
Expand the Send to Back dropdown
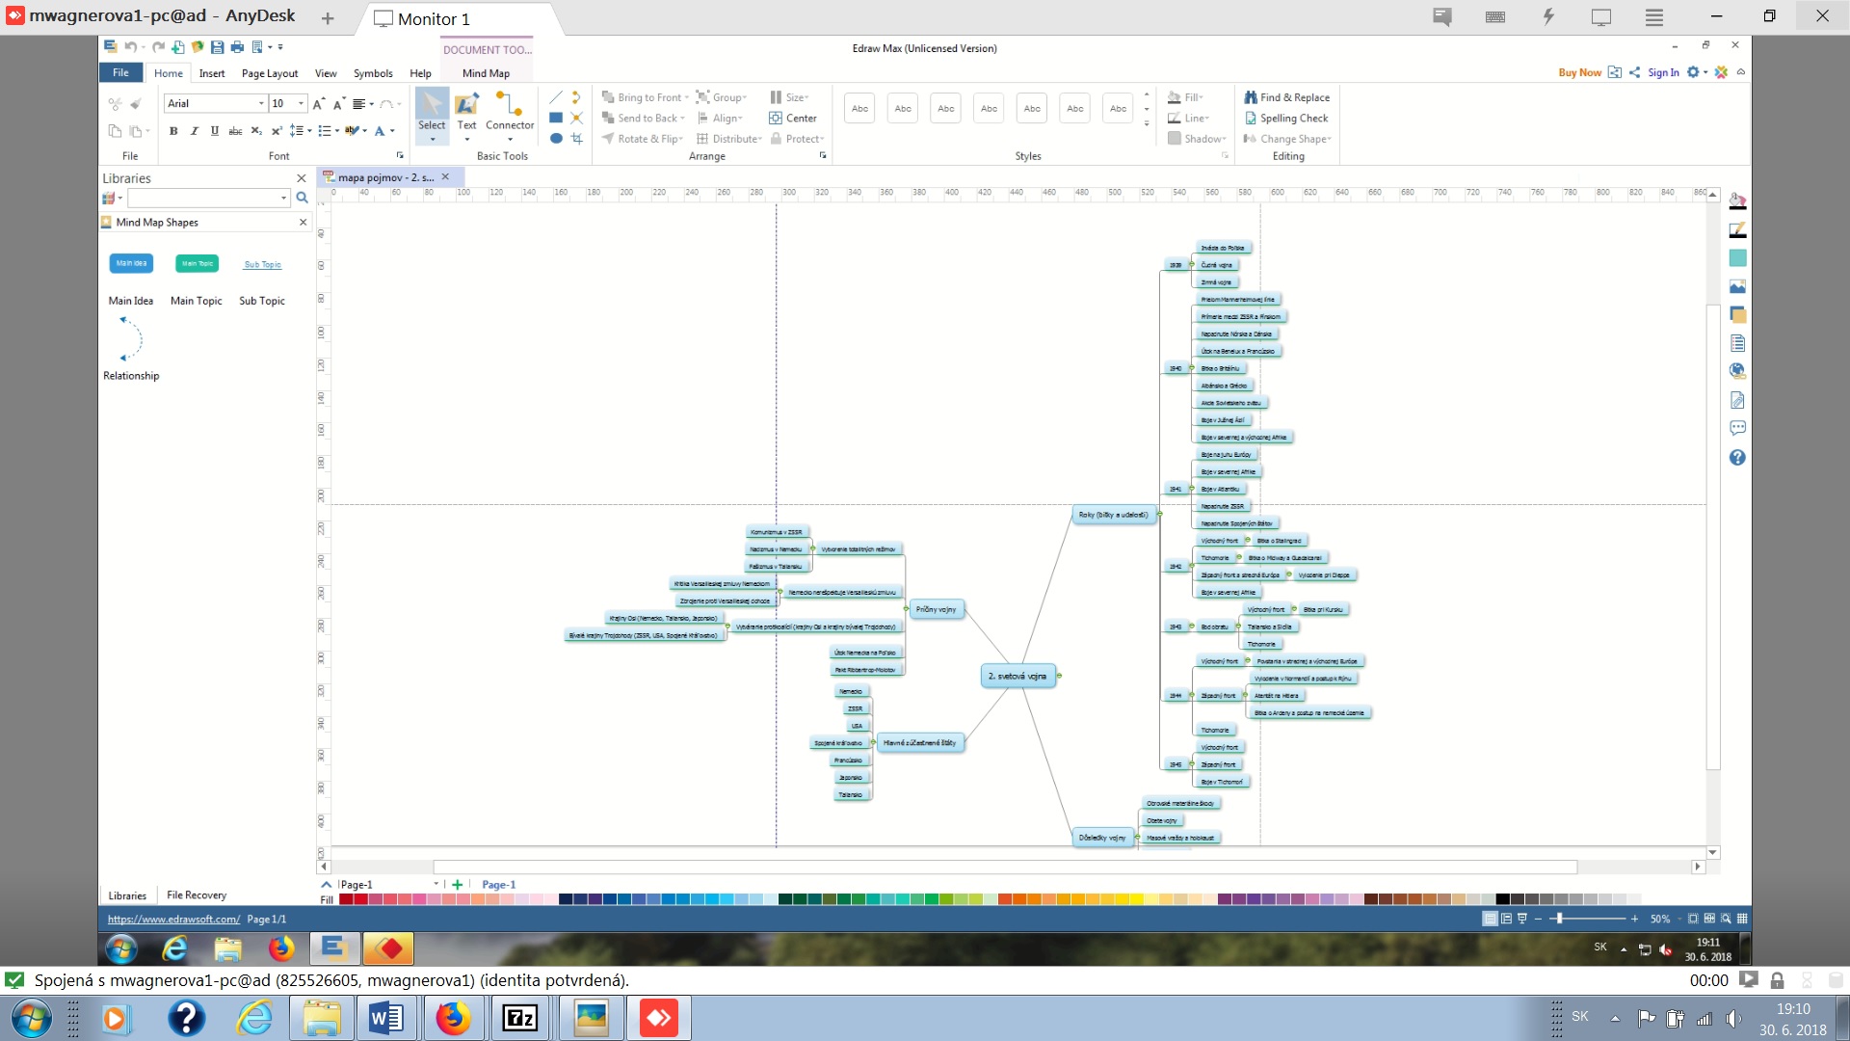pyautogui.click(x=683, y=119)
